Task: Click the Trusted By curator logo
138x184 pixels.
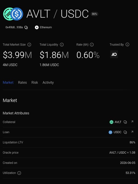Action: click(x=114, y=54)
